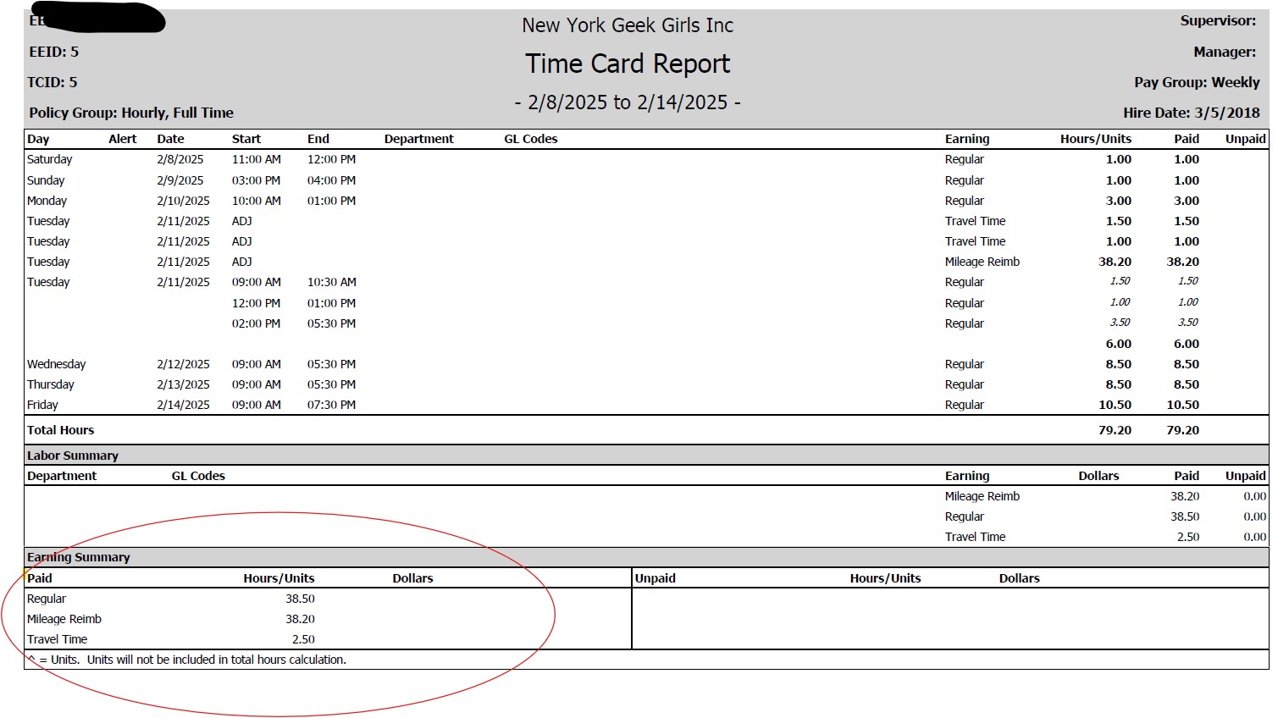Click the Units footnote about total hours
The height and width of the screenshot is (718, 1278).
tap(187, 660)
